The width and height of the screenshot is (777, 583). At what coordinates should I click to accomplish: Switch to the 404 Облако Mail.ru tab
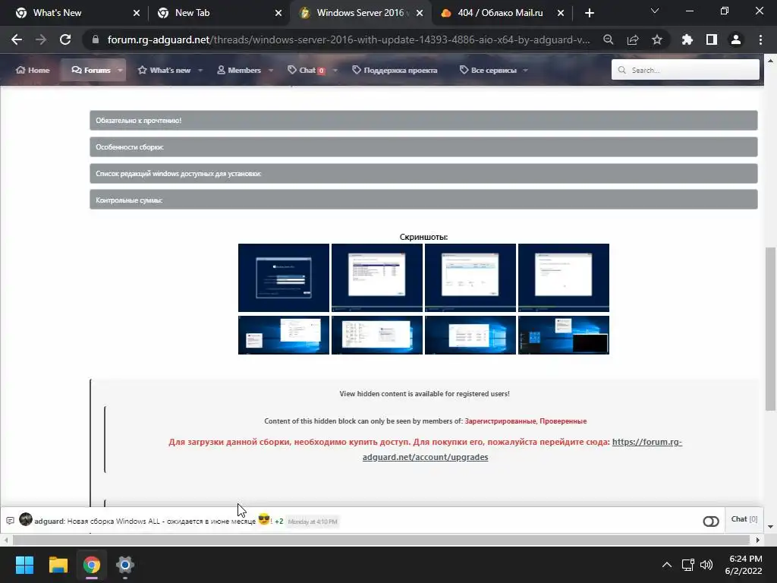(x=500, y=13)
